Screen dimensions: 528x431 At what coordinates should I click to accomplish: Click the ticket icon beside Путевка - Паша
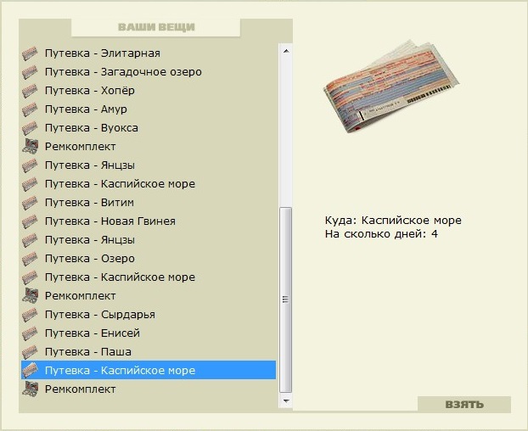(x=30, y=352)
